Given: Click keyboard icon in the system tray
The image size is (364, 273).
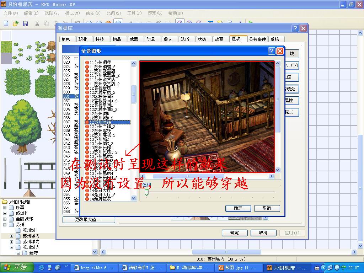Looking at the screenshot, I should [317, 268].
